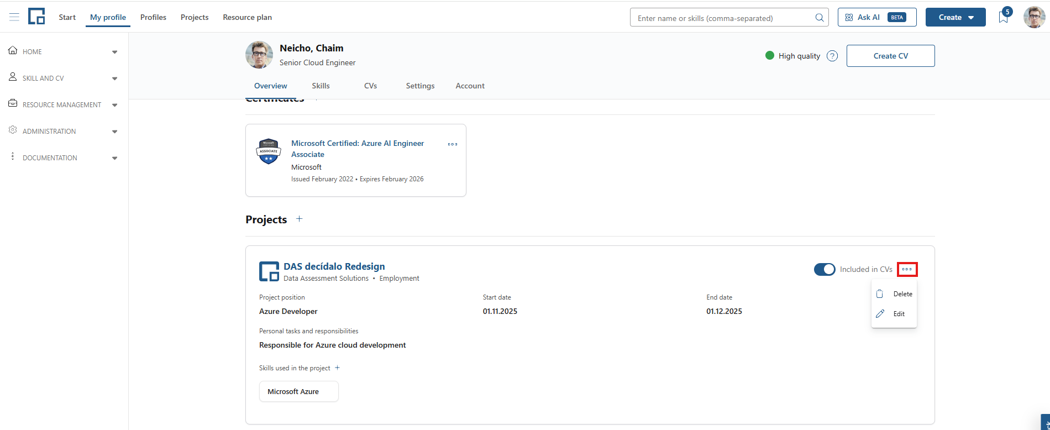Open the hamburger menu icon

coord(14,17)
